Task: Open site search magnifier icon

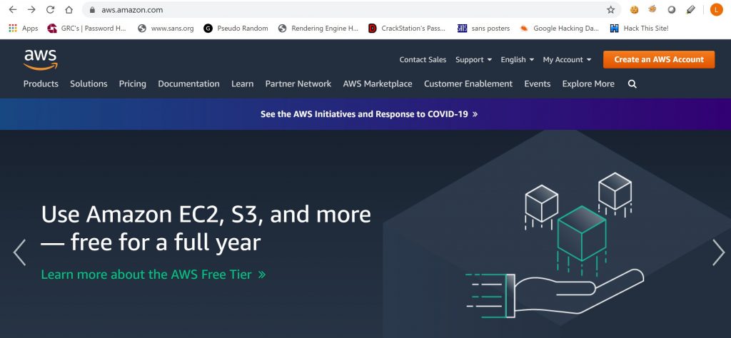Action: (x=632, y=84)
